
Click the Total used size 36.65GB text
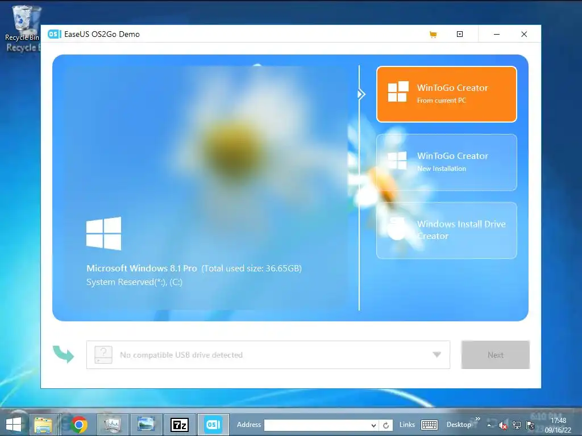[x=252, y=268]
